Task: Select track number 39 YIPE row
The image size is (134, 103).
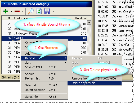Action: [x=11, y=72]
